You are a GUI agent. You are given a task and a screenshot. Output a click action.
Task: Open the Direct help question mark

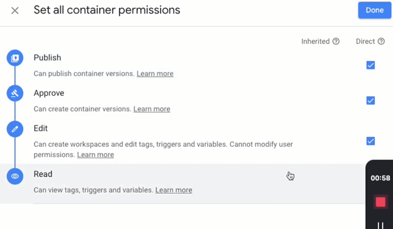pyautogui.click(x=381, y=42)
